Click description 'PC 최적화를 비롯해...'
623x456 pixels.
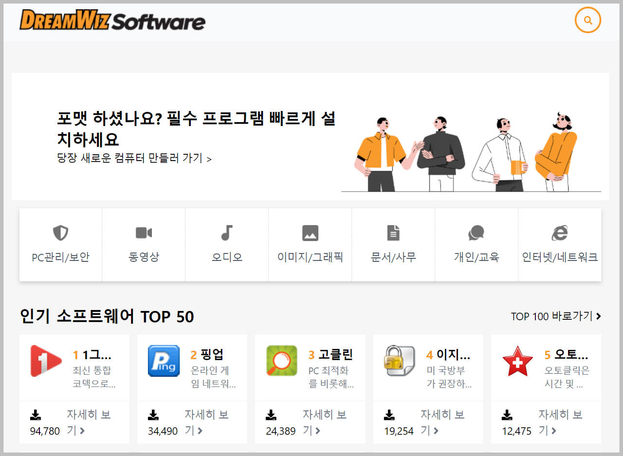331,378
